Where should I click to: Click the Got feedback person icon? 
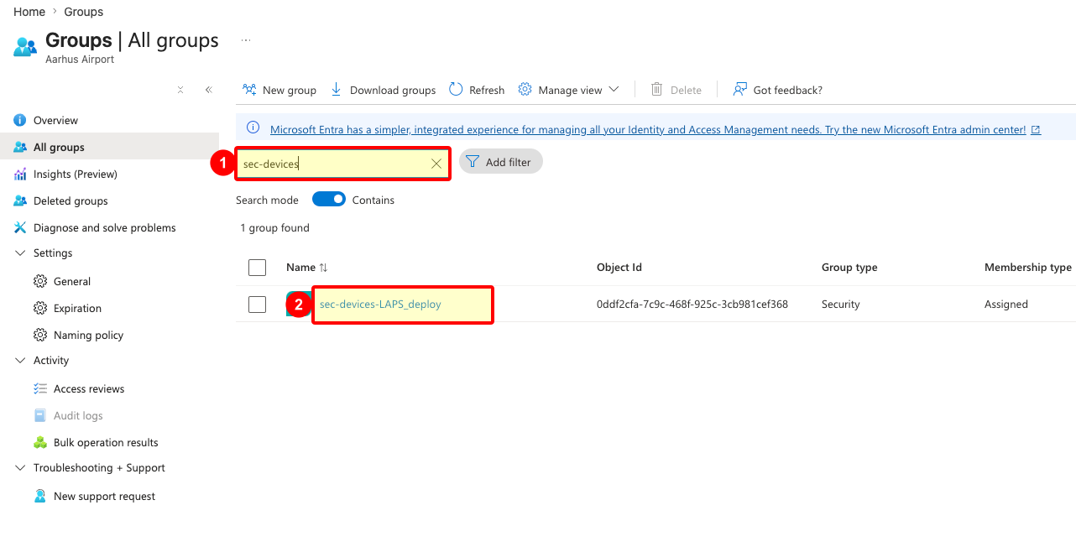click(739, 89)
